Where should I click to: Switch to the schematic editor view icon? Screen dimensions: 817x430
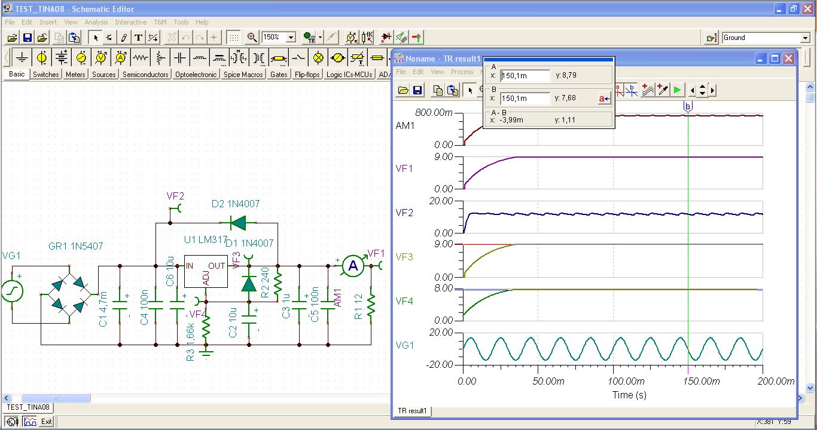pyautogui.click(x=13, y=422)
